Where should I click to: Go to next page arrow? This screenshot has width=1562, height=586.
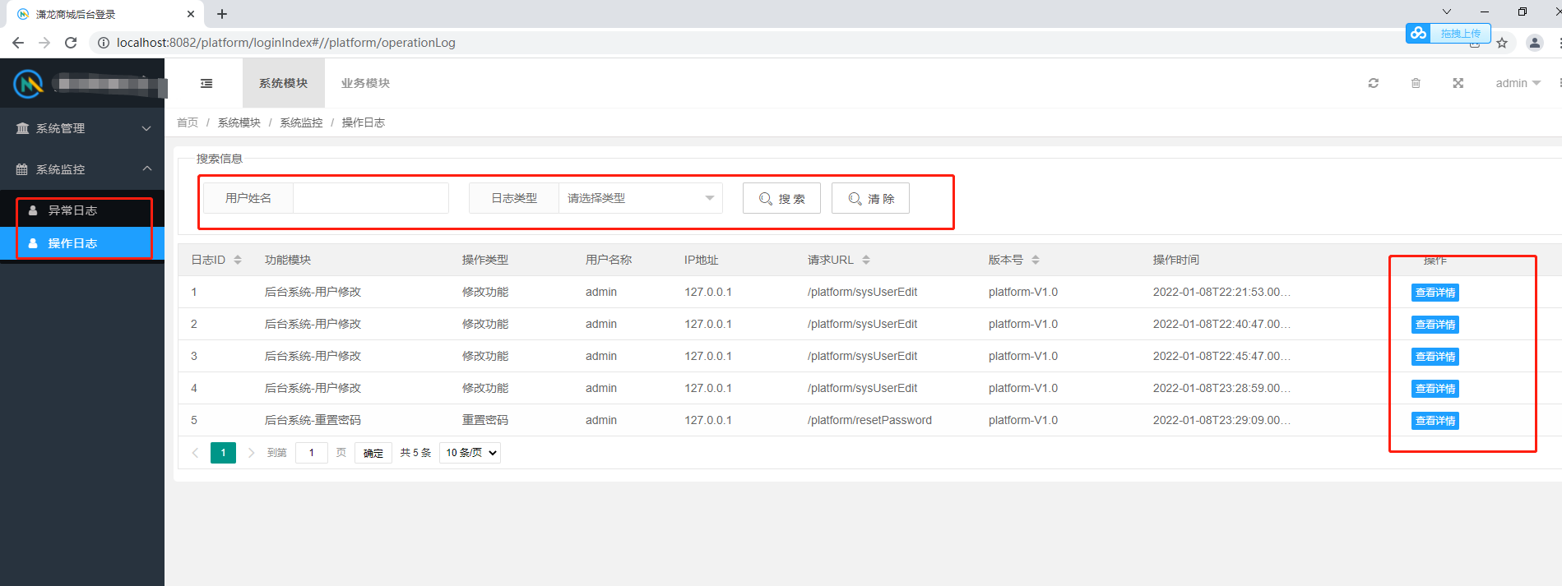point(251,453)
